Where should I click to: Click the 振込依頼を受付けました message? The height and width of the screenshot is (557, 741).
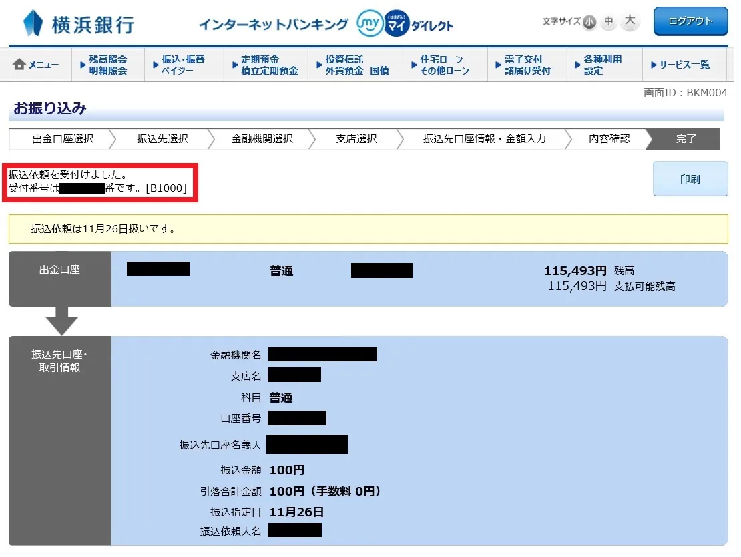[x=67, y=175]
